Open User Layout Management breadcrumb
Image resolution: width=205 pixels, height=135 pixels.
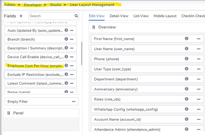[x=92, y=5]
